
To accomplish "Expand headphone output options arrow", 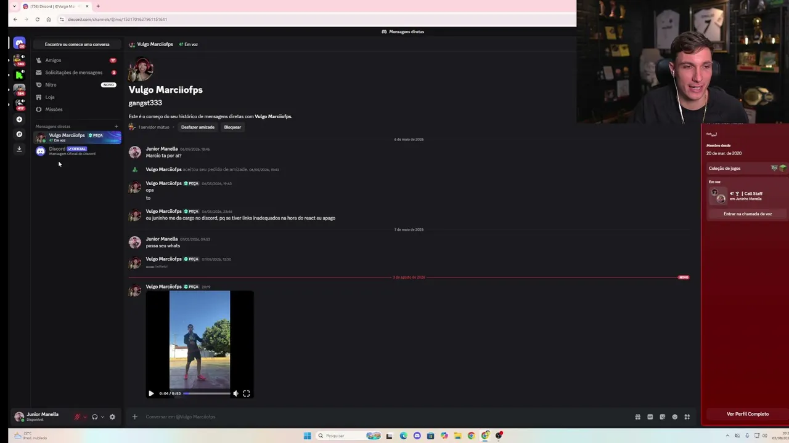I will 102,417.
